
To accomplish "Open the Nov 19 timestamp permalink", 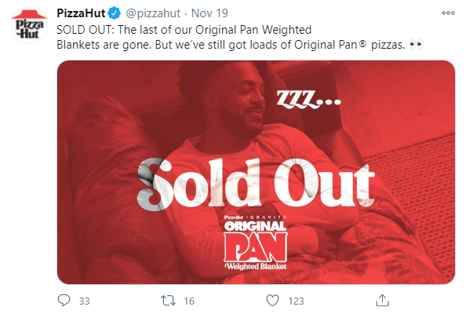I will (x=209, y=13).
